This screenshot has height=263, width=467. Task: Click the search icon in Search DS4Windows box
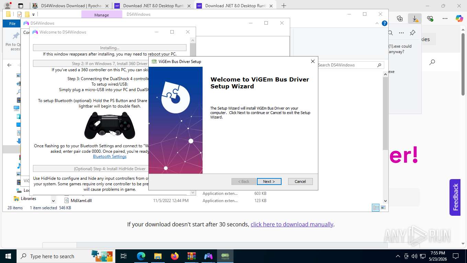coord(379,65)
